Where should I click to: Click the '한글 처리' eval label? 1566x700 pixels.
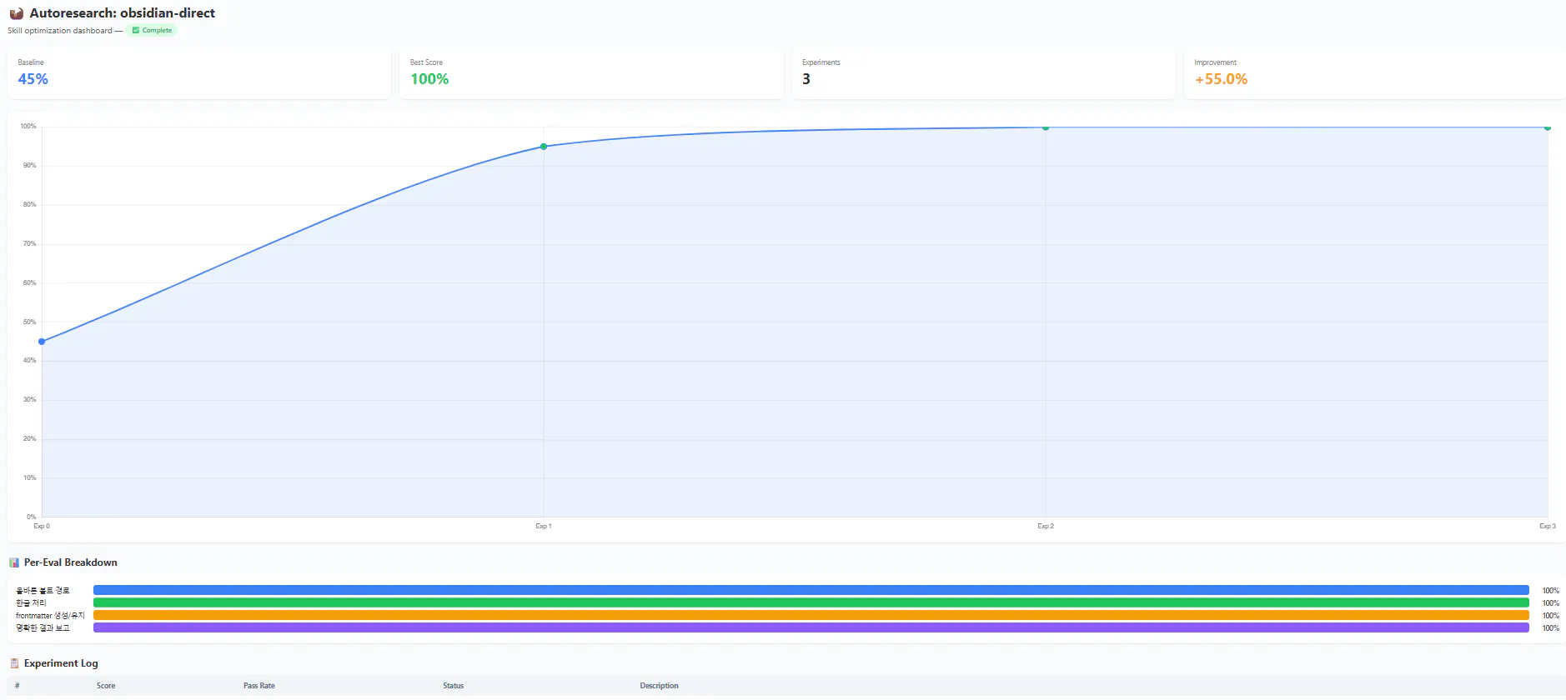[x=31, y=603]
